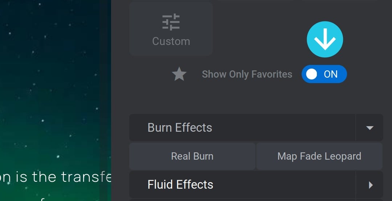Click the word Custom under sliders icon
The image size is (392, 201).
coord(171,41)
